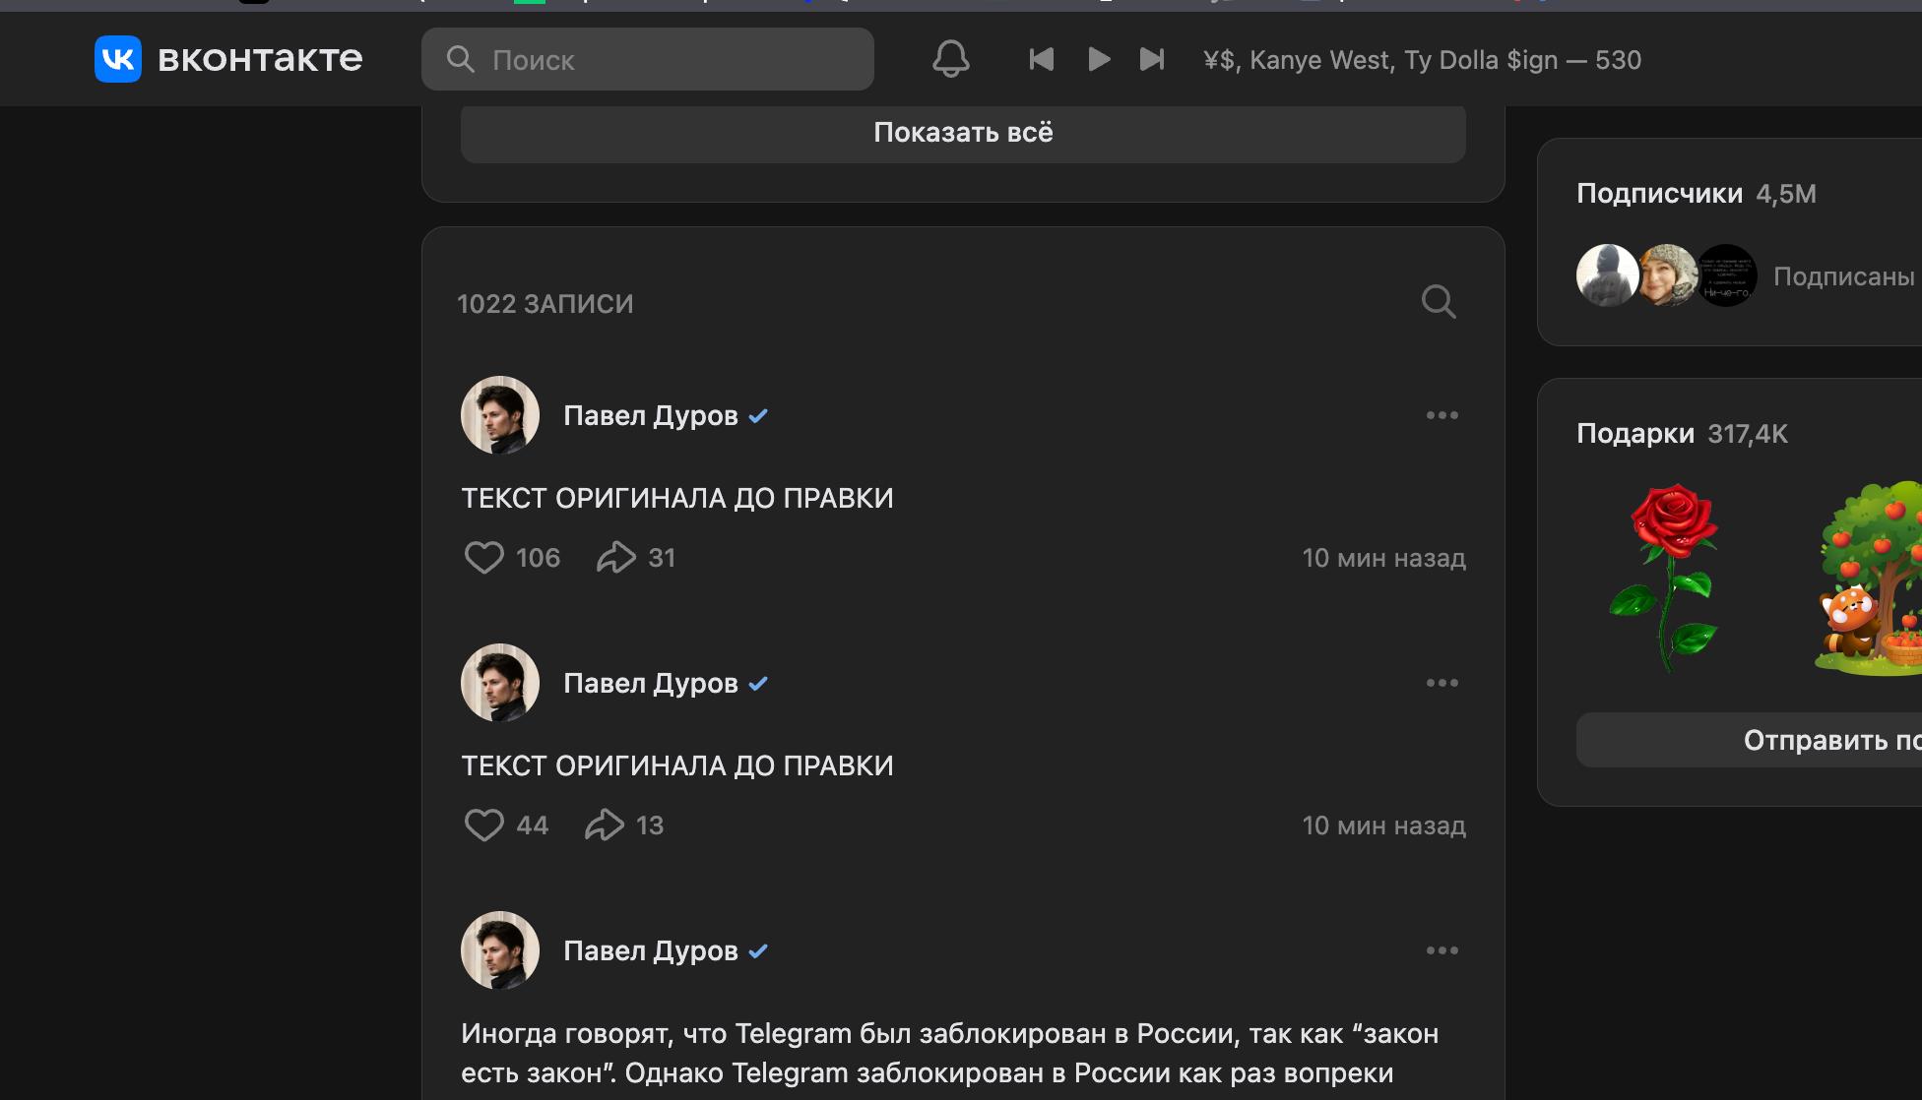Open options menu of second post
1922x1100 pixels.
(x=1442, y=683)
